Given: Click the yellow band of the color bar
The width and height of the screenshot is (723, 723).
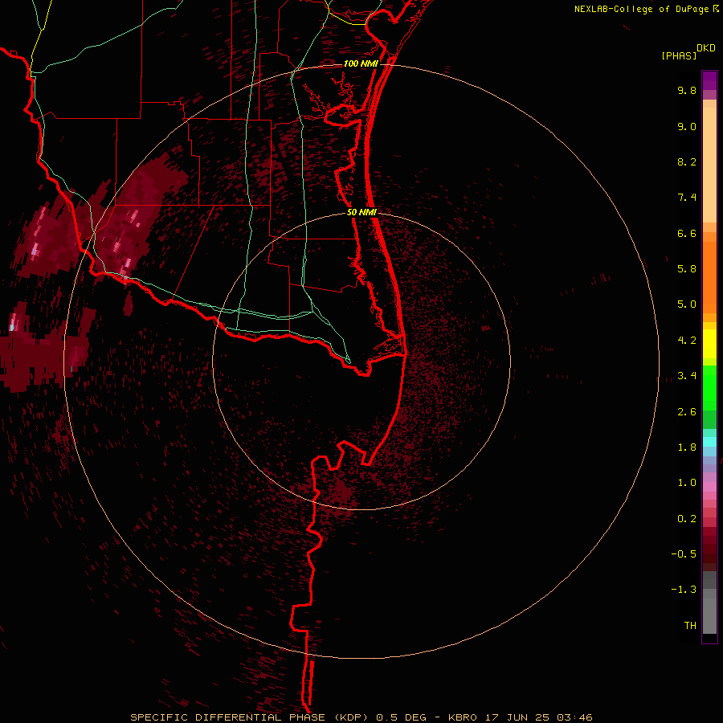Looking at the screenshot, I should (x=709, y=344).
